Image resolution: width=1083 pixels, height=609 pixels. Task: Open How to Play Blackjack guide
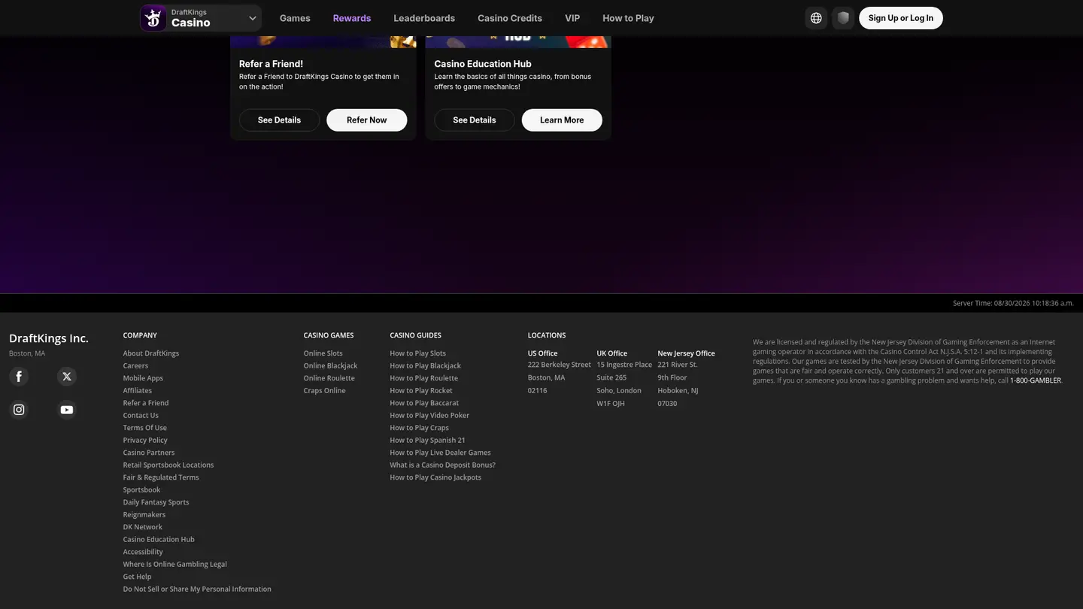426,366
